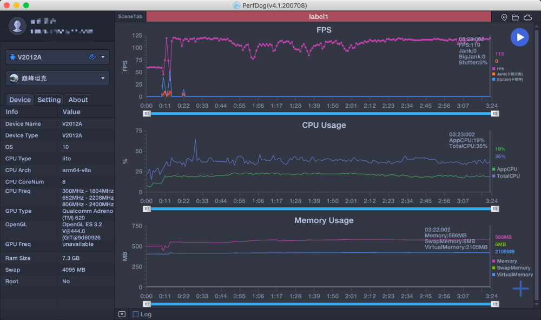Click the red label1 bar
Image resolution: width=541 pixels, height=320 pixels.
pyautogui.click(x=319, y=17)
